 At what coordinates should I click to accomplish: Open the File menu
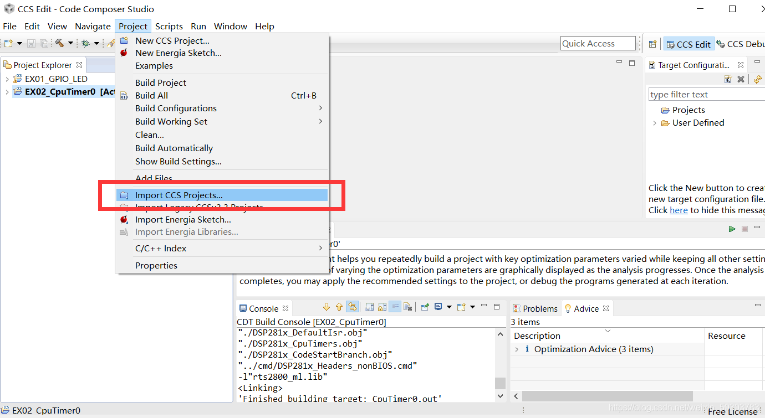(10, 26)
